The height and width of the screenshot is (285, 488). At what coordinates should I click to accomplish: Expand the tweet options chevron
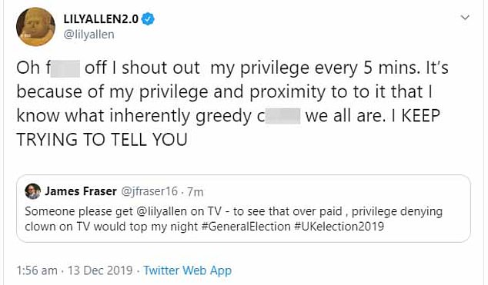(465, 18)
